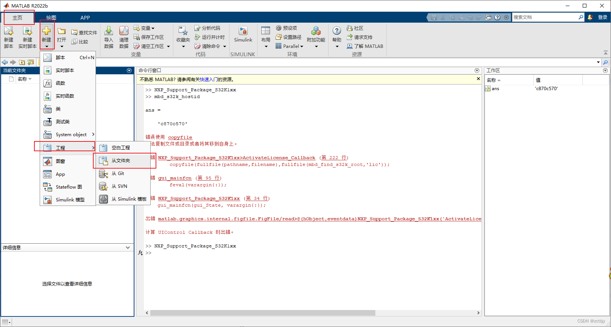Image resolution: width=611 pixels, height=327 pixels.
Task: Expand the 工程 (Project) submenu
Action: tap(68, 147)
